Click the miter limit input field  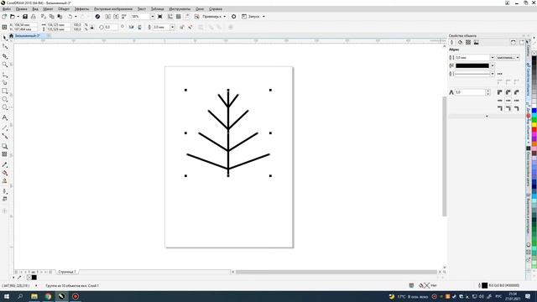pos(471,92)
